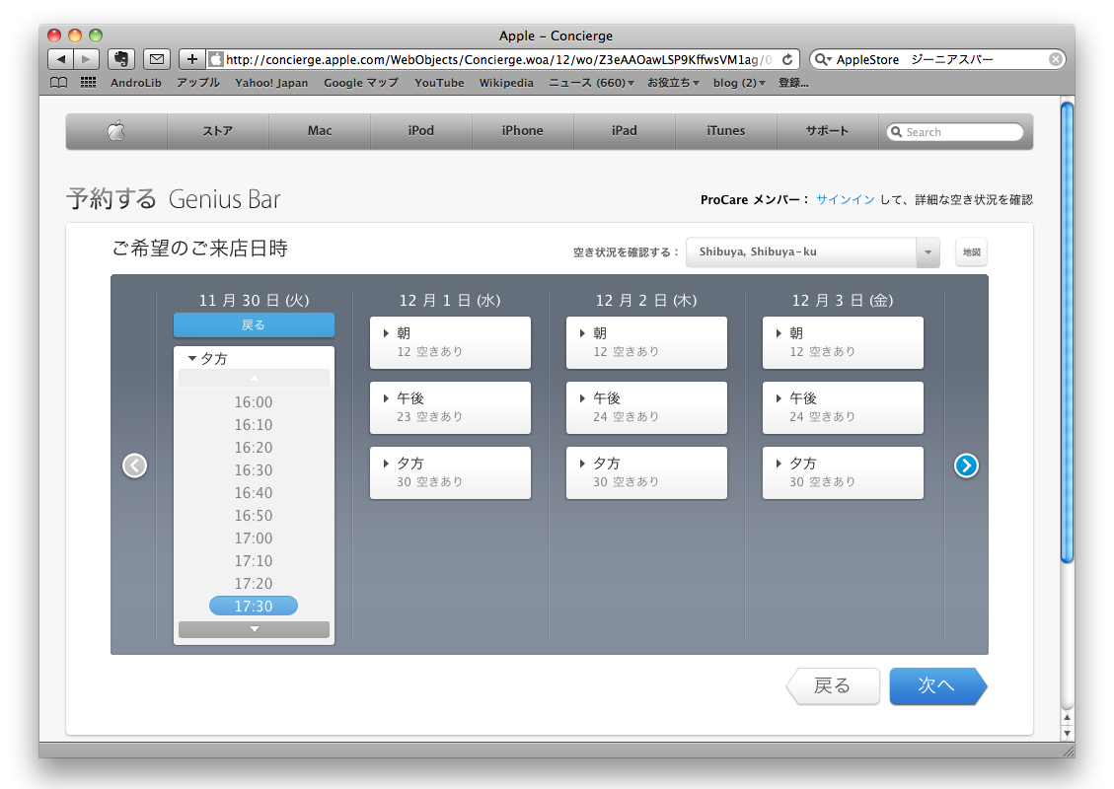Viewport: 1114px width, 789px height.
Task: Collapse the 夕方 section for 11月30日
Action: (207, 359)
